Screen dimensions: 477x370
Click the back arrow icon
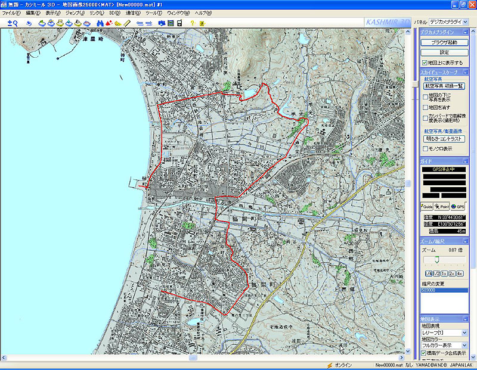tap(140, 23)
